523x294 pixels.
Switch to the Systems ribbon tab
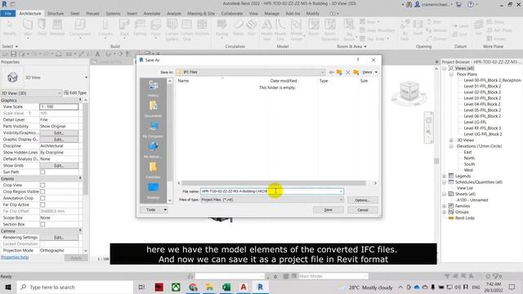[x=113, y=13]
